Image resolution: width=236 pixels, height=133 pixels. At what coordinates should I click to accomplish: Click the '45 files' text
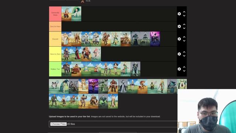(71, 124)
